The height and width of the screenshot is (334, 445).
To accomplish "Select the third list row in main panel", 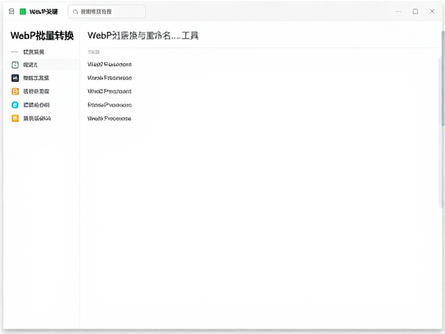I will click(109, 91).
